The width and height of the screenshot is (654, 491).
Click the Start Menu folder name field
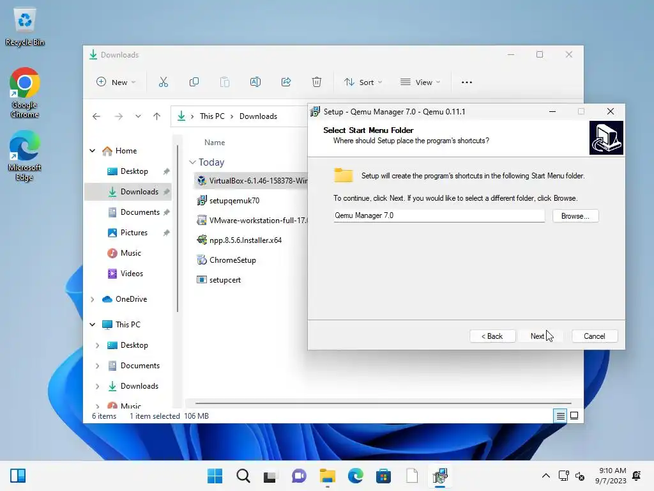pos(439,215)
